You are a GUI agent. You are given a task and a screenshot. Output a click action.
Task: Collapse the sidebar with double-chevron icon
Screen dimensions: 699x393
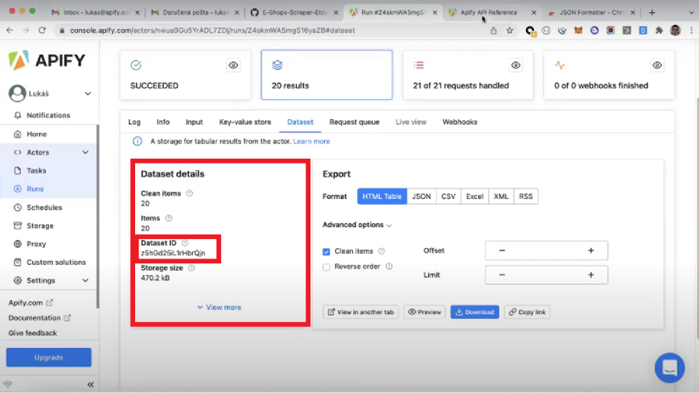(91, 384)
